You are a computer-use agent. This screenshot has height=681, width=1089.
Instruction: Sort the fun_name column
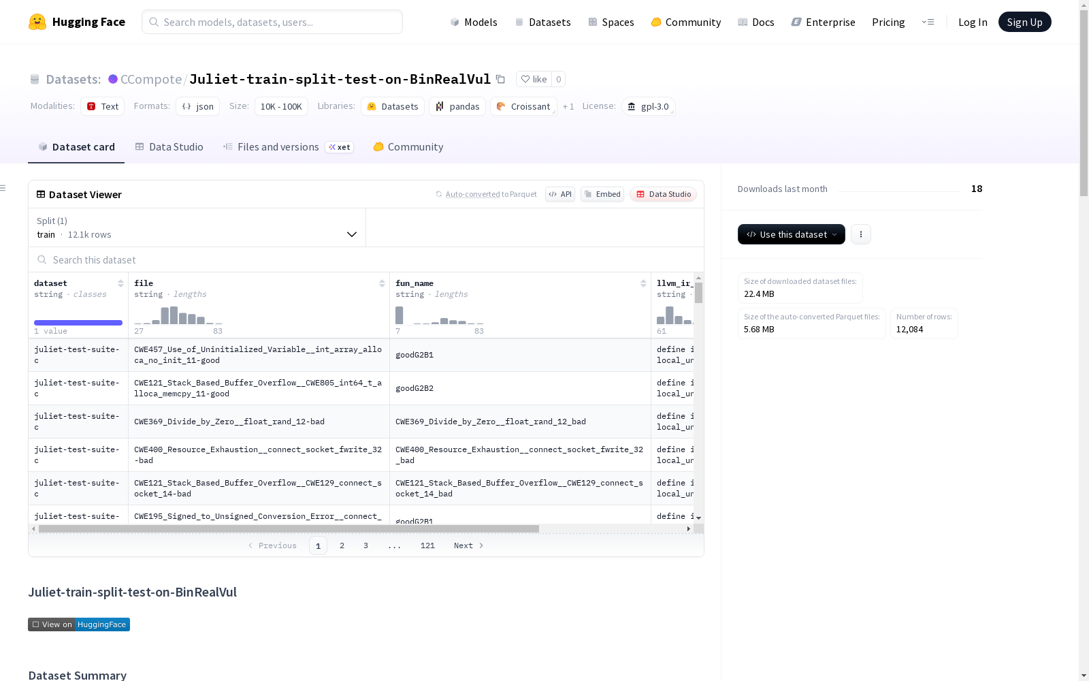pyautogui.click(x=643, y=283)
